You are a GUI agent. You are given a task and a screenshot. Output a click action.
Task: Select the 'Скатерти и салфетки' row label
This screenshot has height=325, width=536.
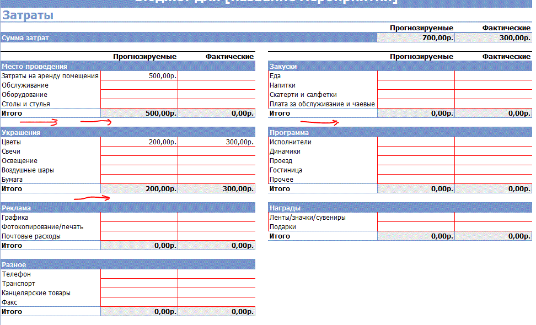303,95
